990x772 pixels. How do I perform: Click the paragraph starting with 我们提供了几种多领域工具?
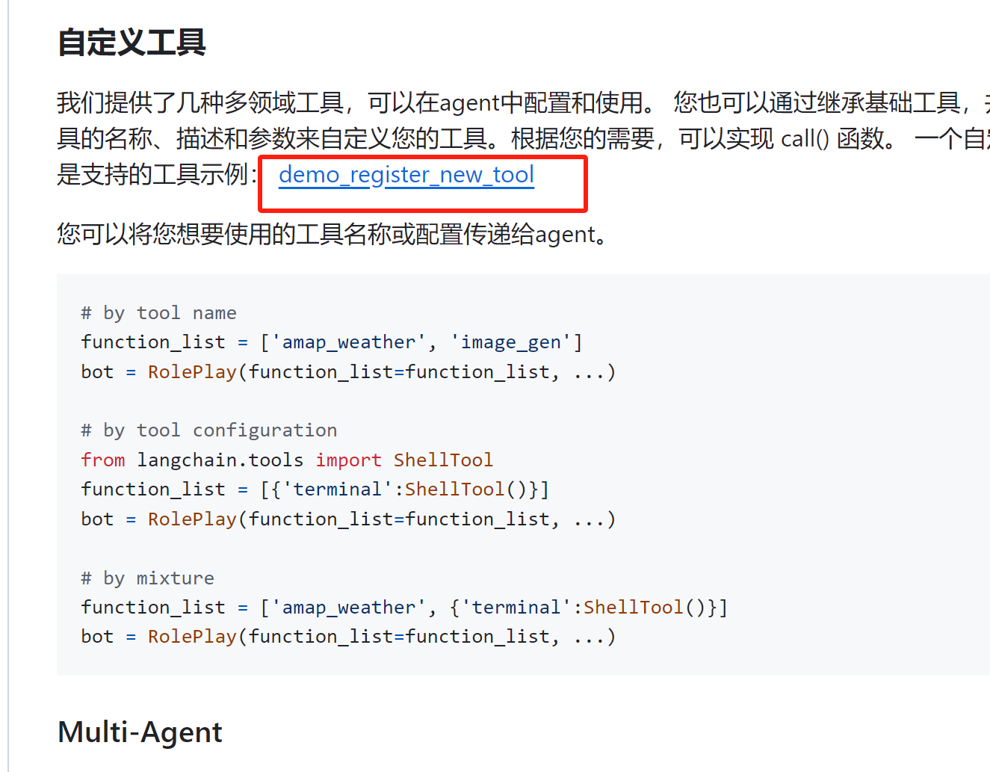(523, 138)
